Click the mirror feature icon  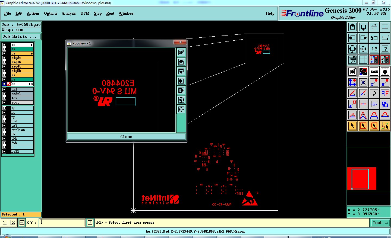click(x=385, y=93)
